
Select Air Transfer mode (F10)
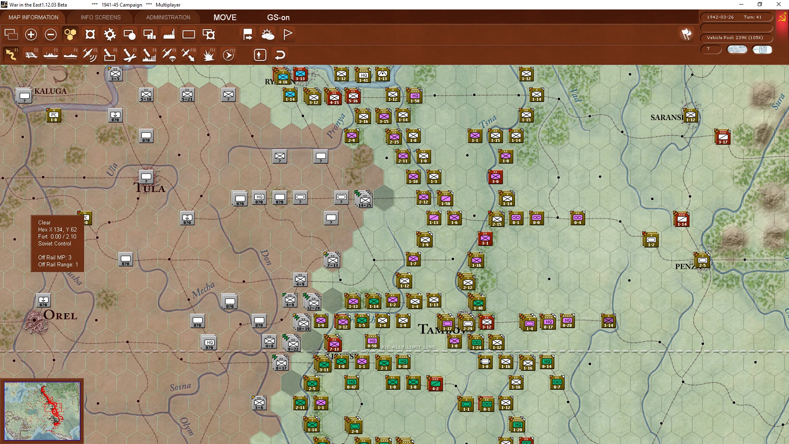click(x=188, y=55)
